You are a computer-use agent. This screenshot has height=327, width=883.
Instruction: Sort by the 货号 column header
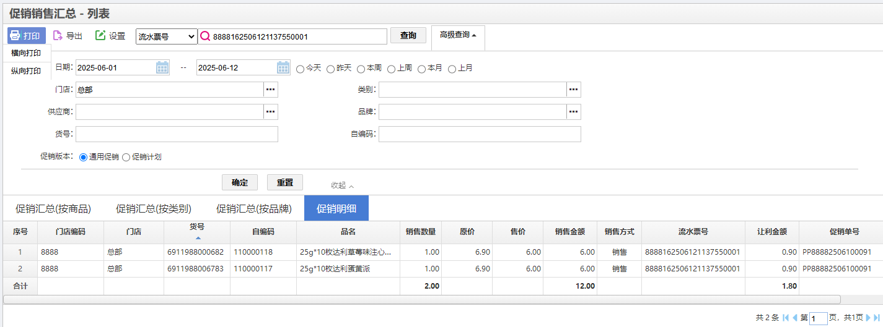(x=197, y=232)
